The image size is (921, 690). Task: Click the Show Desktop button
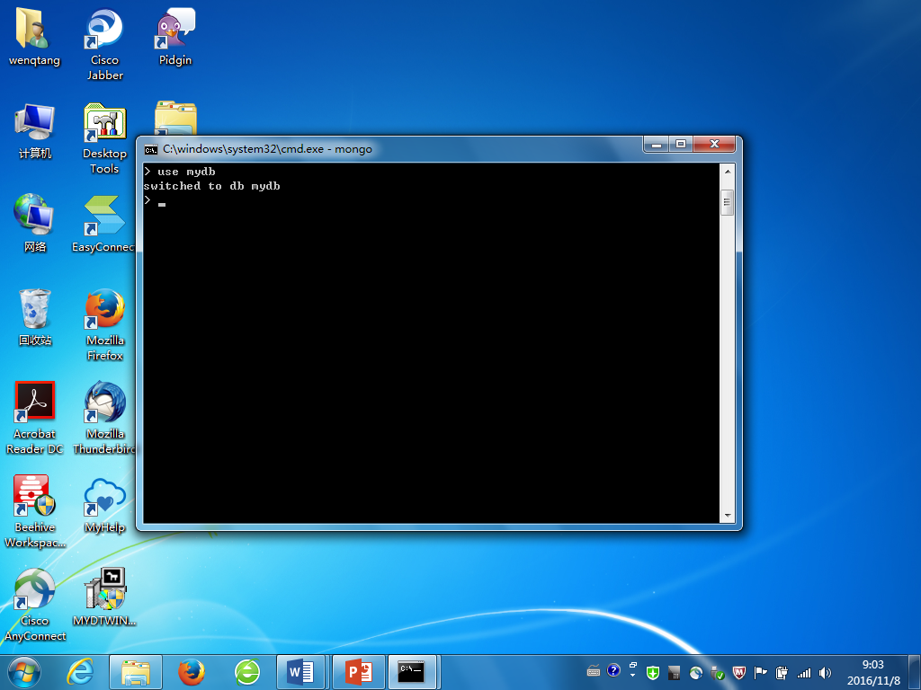tap(914, 673)
